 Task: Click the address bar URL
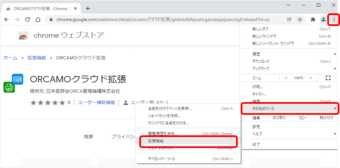point(163,20)
